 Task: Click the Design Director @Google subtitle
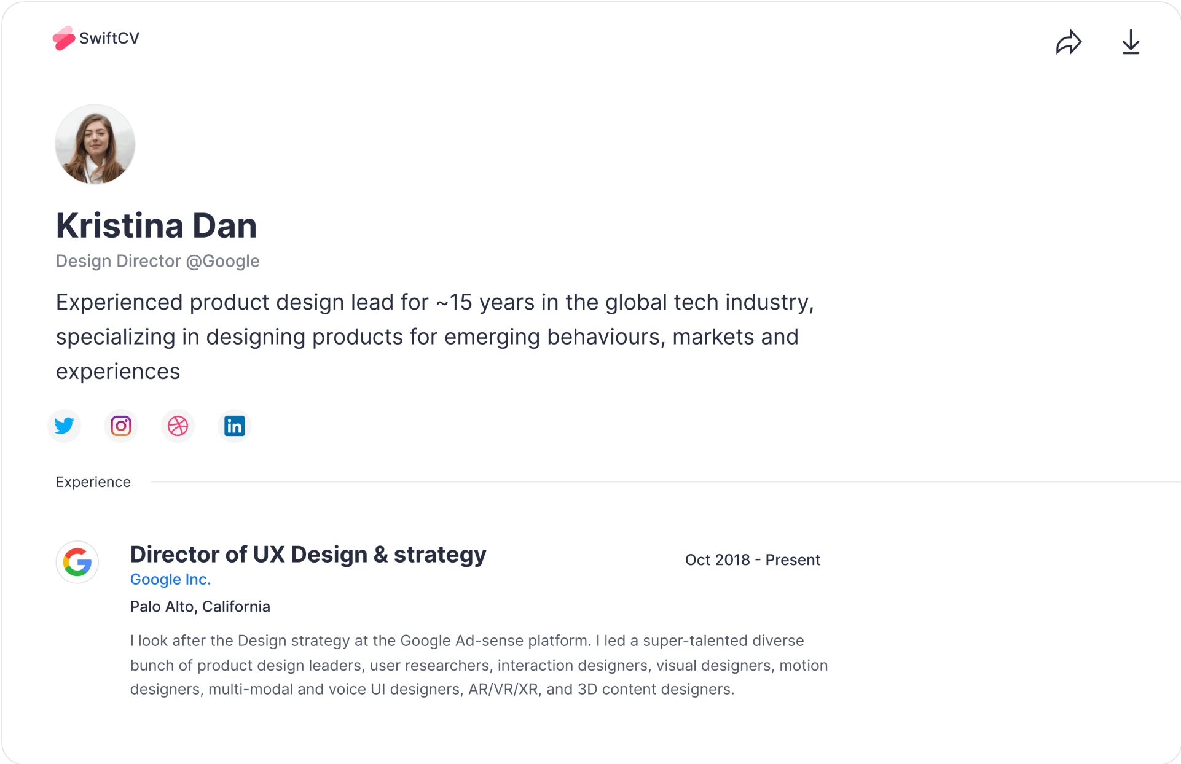pyautogui.click(x=157, y=260)
